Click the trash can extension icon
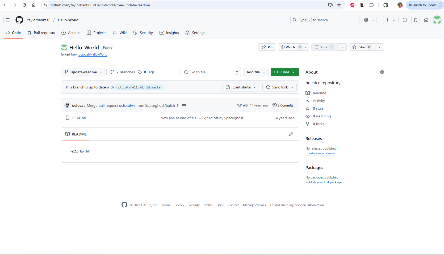This screenshot has height=255, width=444. [362, 5]
